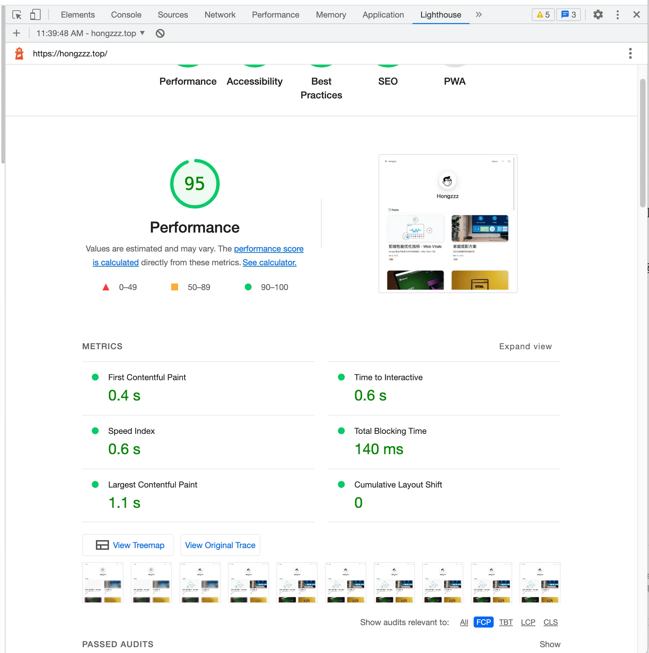
Task: Switch to the Console tab
Action: (126, 15)
